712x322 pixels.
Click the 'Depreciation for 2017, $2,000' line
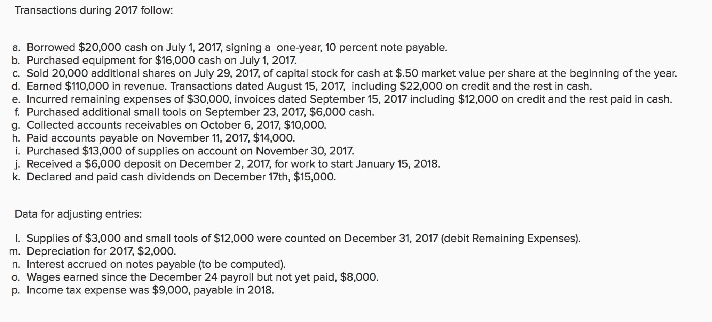[x=93, y=251]
